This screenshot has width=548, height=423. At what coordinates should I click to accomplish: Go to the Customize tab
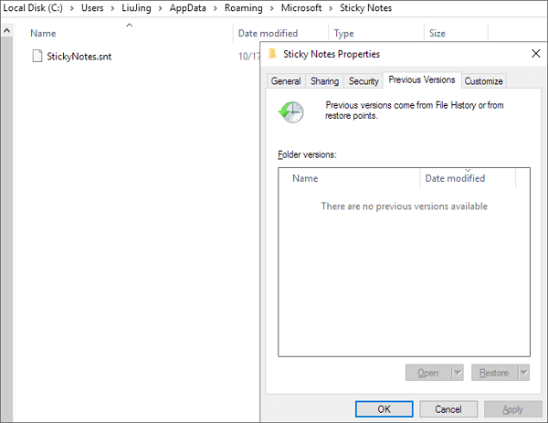pyautogui.click(x=483, y=81)
